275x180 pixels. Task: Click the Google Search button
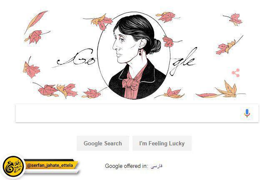103,143
